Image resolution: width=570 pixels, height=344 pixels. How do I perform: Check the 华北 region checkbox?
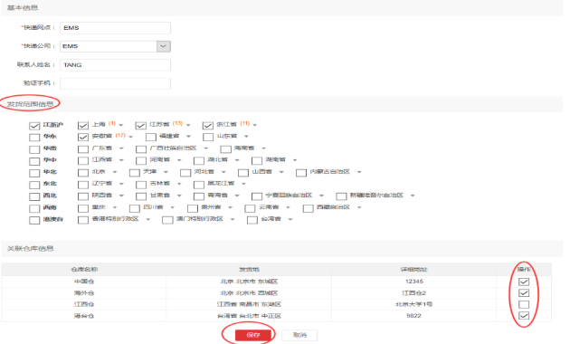(x=34, y=173)
